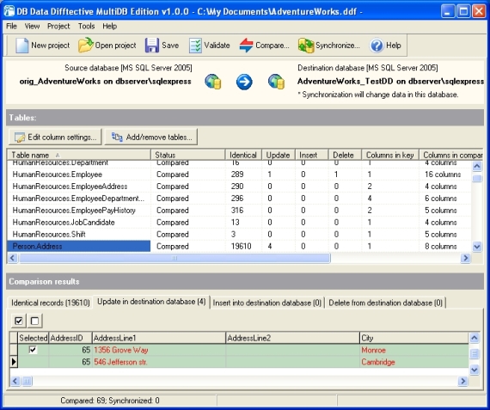Click the New project toolbar label
This screenshot has width=490, height=410.
pyautogui.click(x=51, y=46)
